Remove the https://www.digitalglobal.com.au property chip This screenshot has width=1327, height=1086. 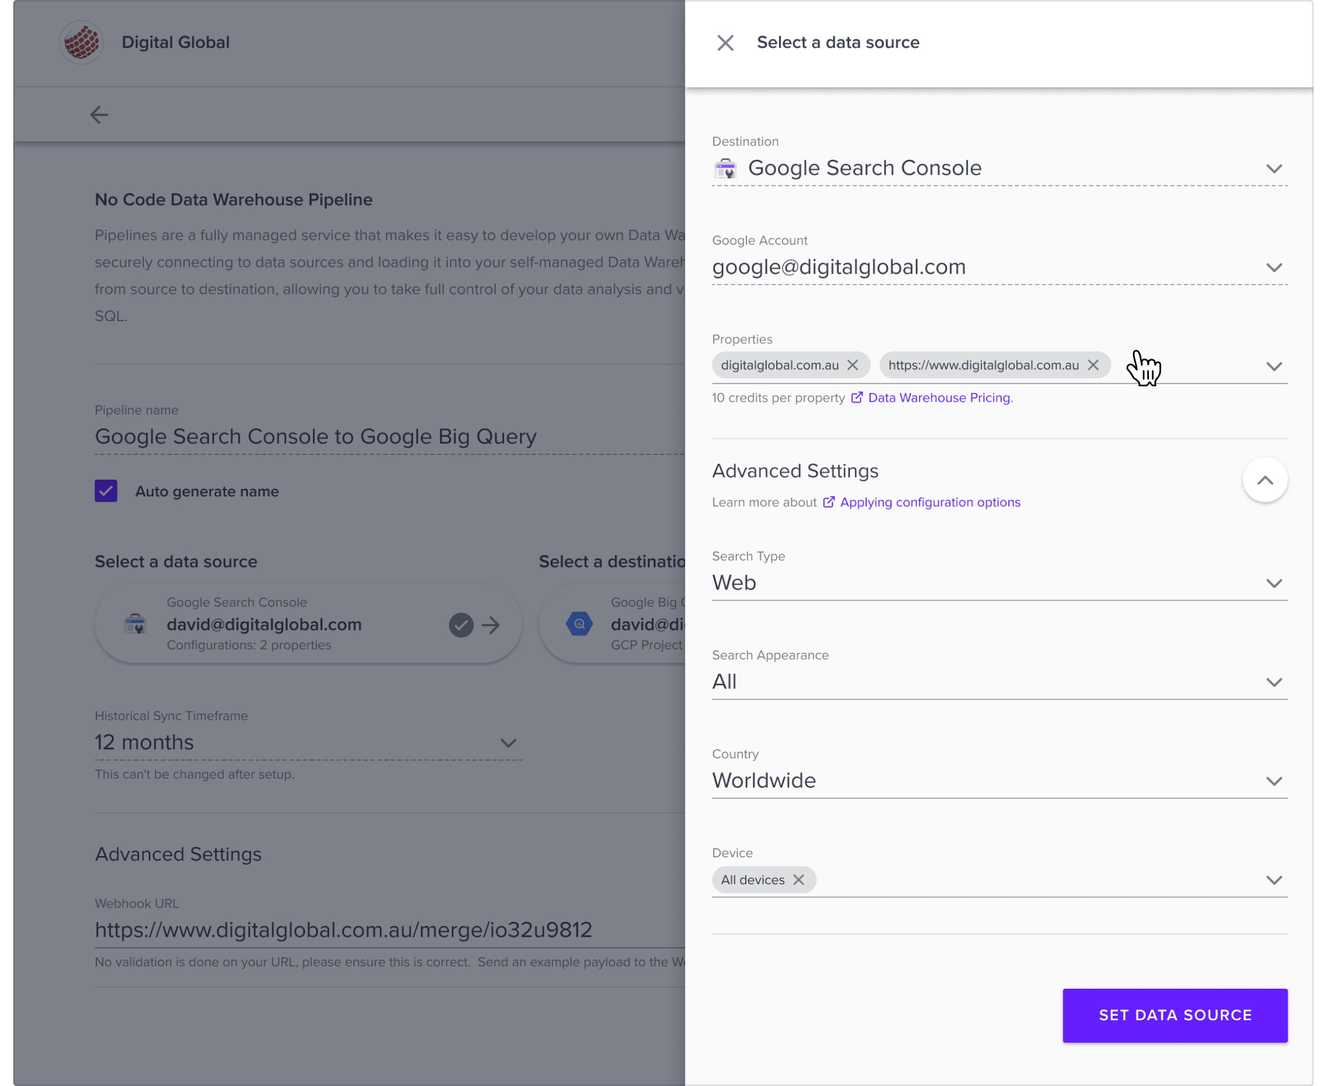pos(1093,365)
